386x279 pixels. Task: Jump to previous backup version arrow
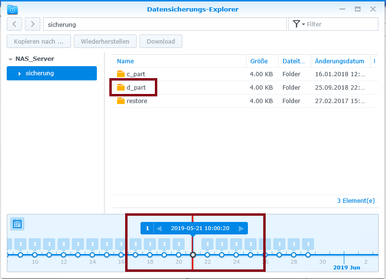(159, 229)
